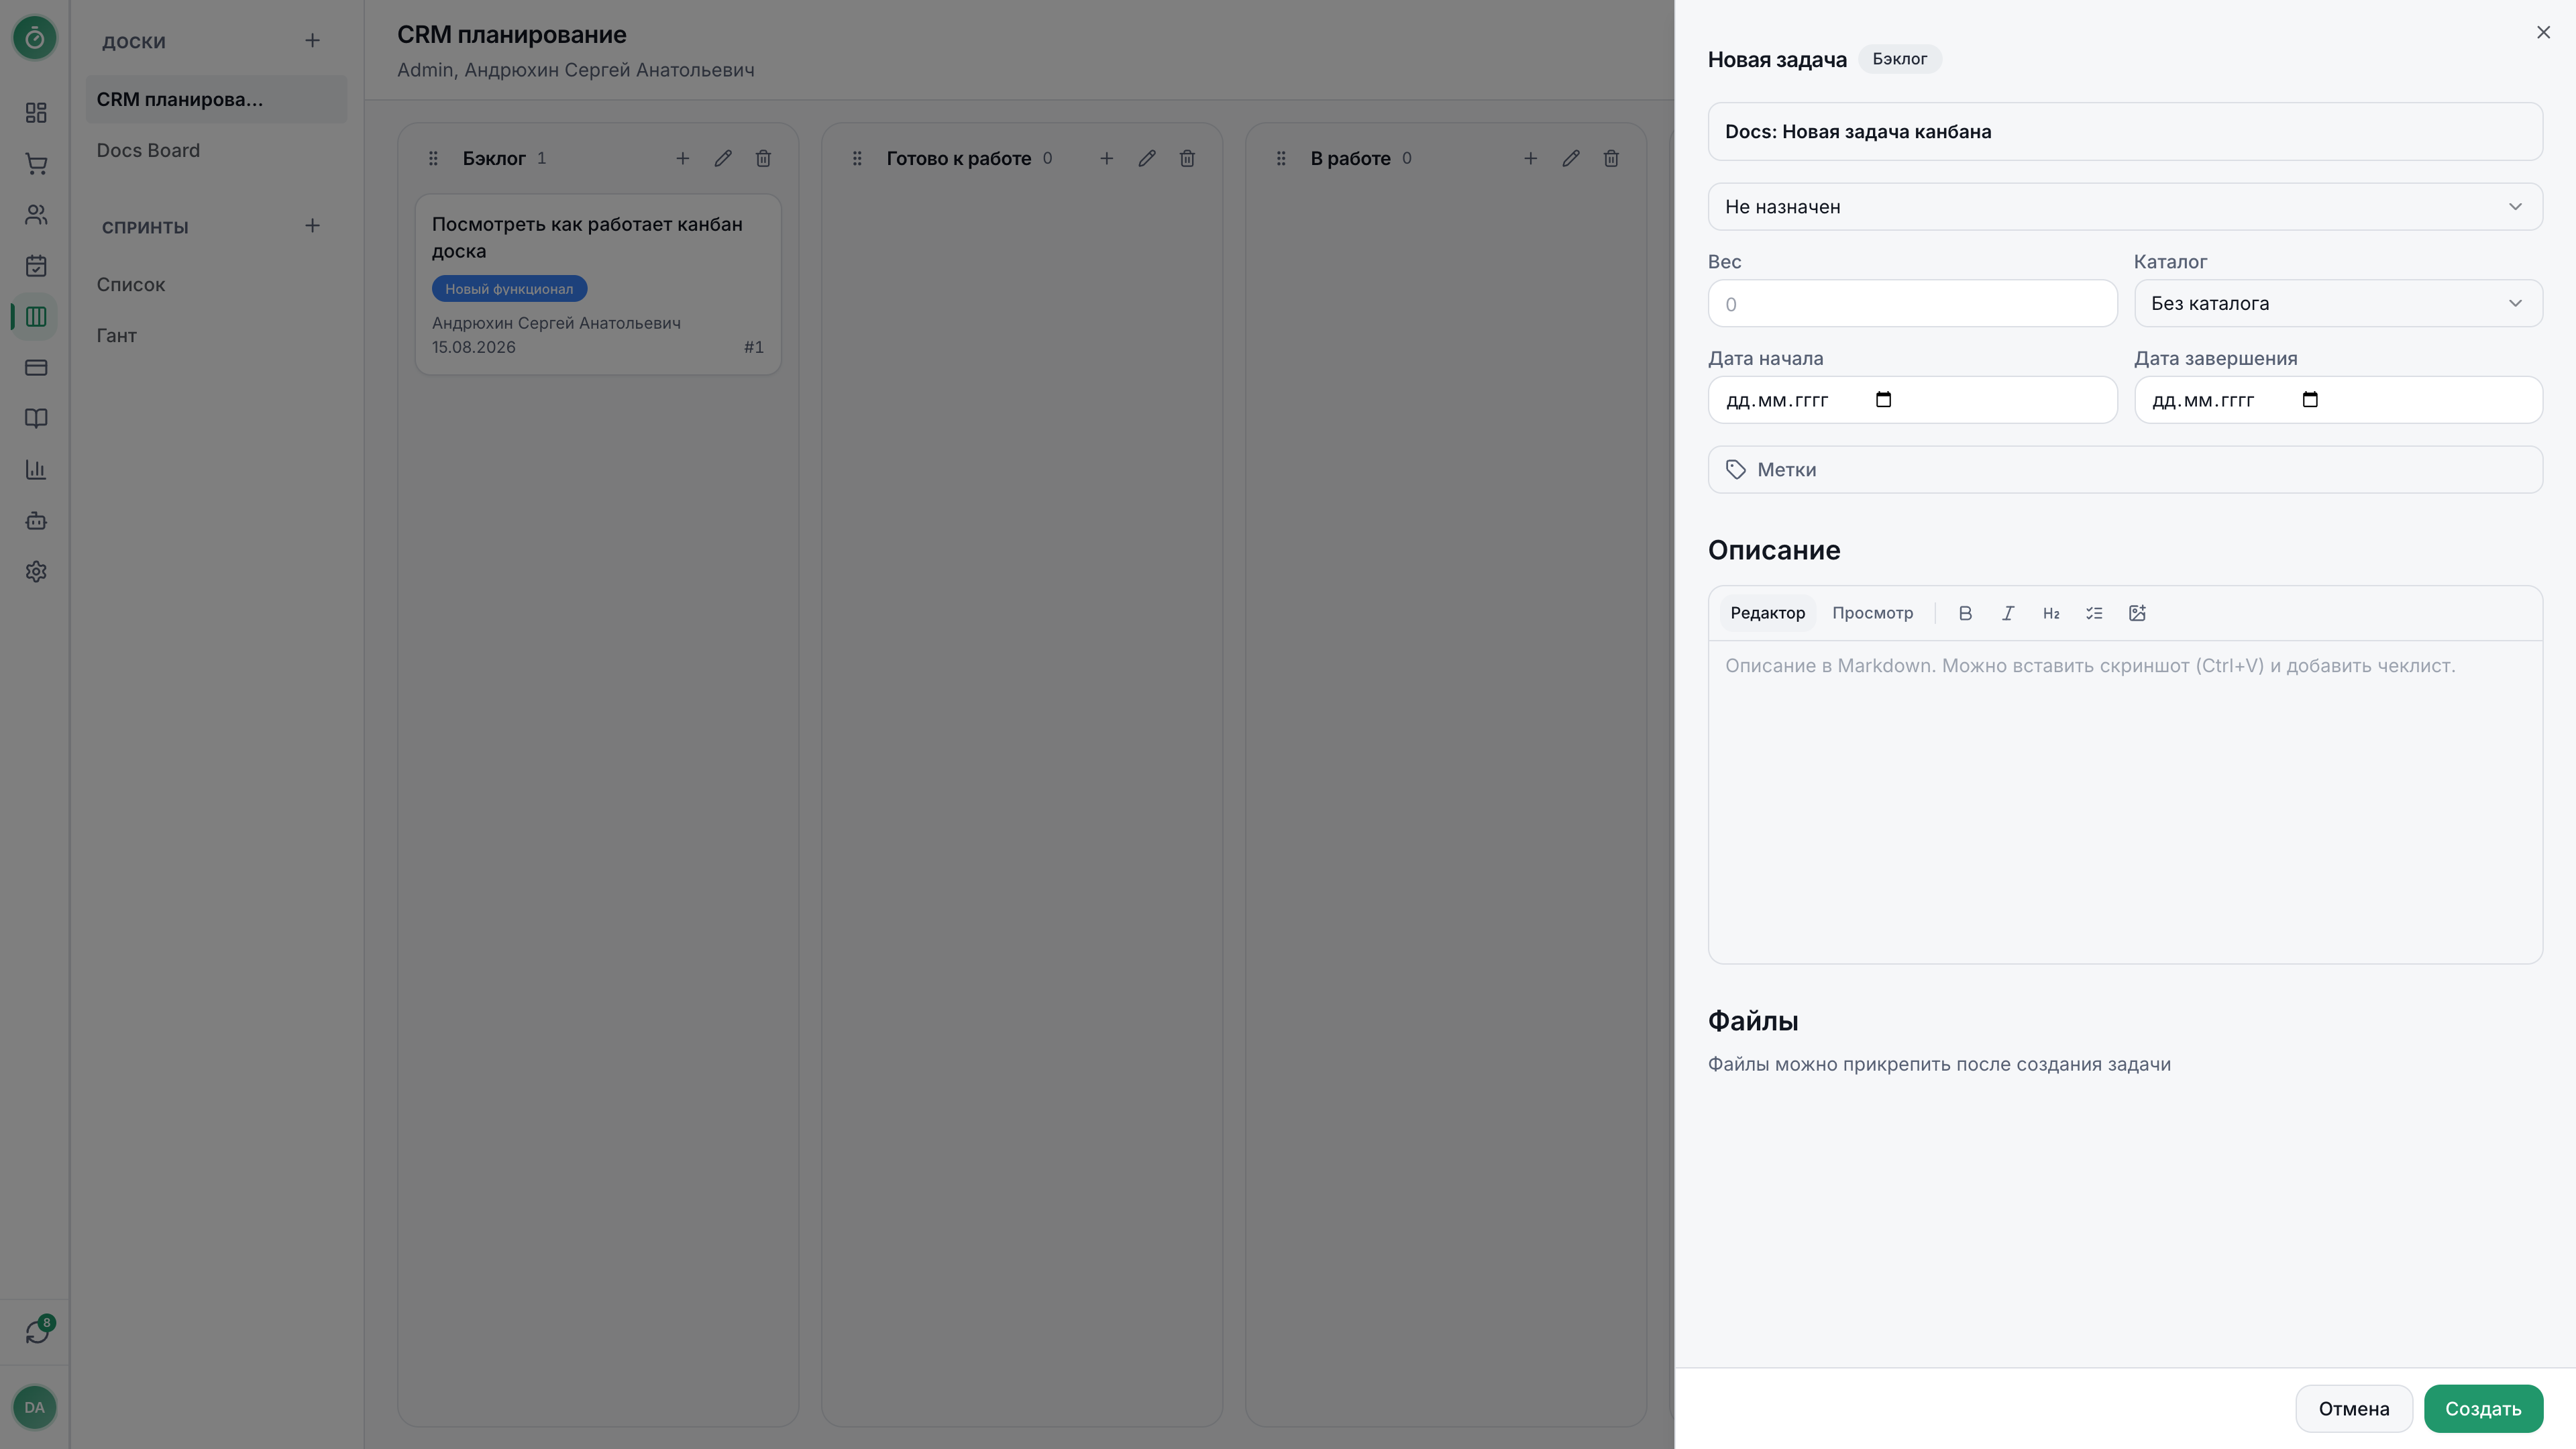Screen dimensions: 2576x1449
Task: Delete the В работе column
Action: pyautogui.click(x=1611, y=159)
